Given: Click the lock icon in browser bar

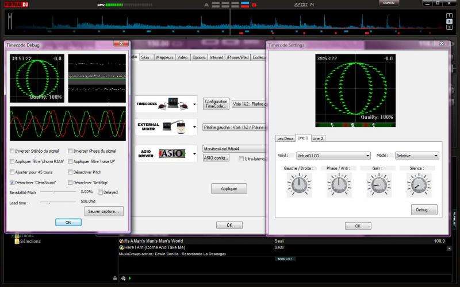Looking at the screenshot, I should click(115, 278).
